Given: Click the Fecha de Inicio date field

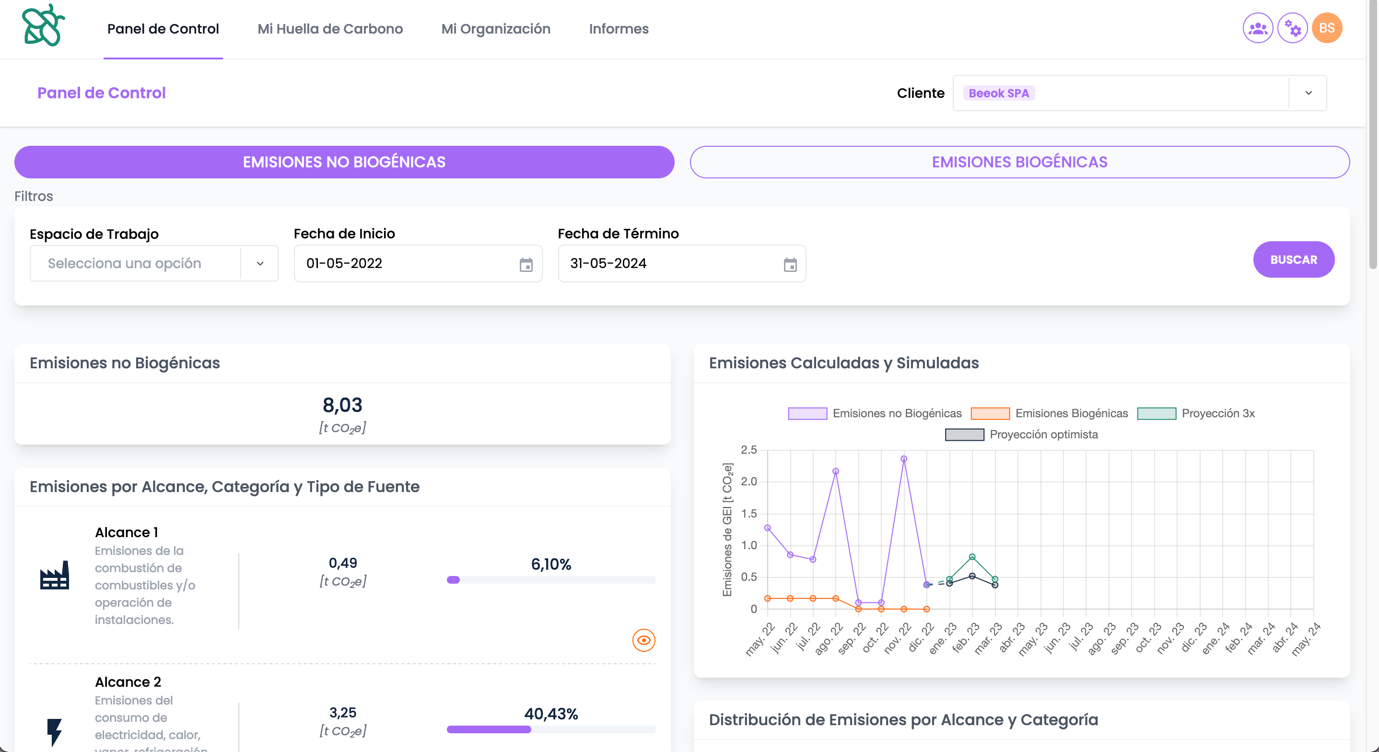Looking at the screenshot, I should tap(418, 263).
